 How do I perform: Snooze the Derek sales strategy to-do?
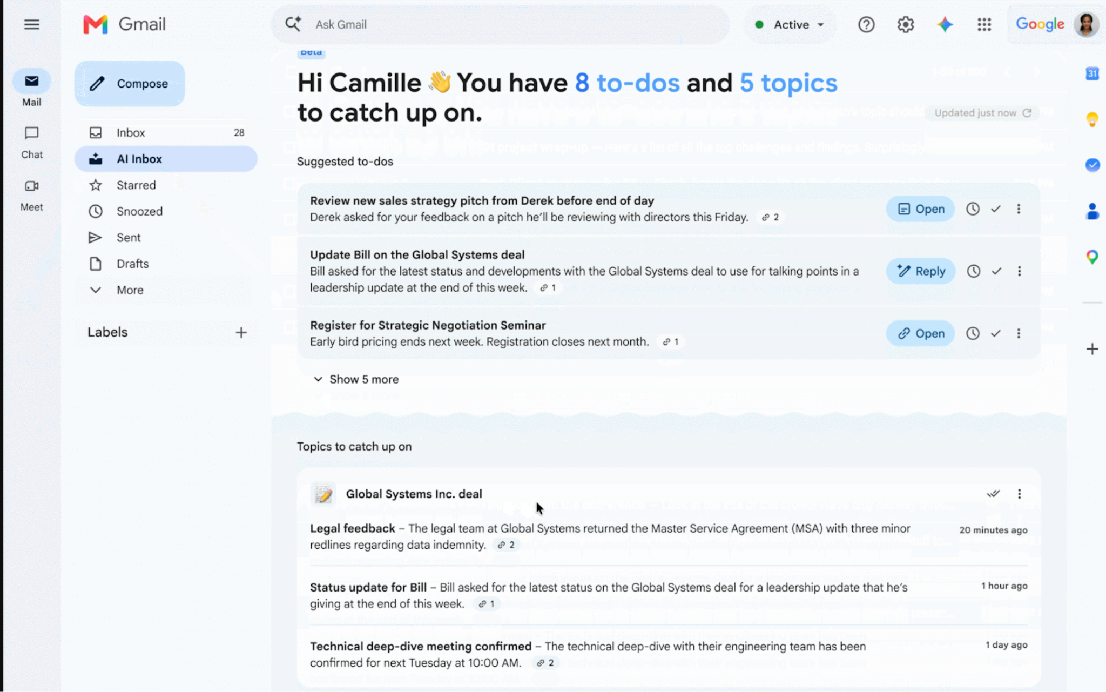pyautogui.click(x=973, y=209)
